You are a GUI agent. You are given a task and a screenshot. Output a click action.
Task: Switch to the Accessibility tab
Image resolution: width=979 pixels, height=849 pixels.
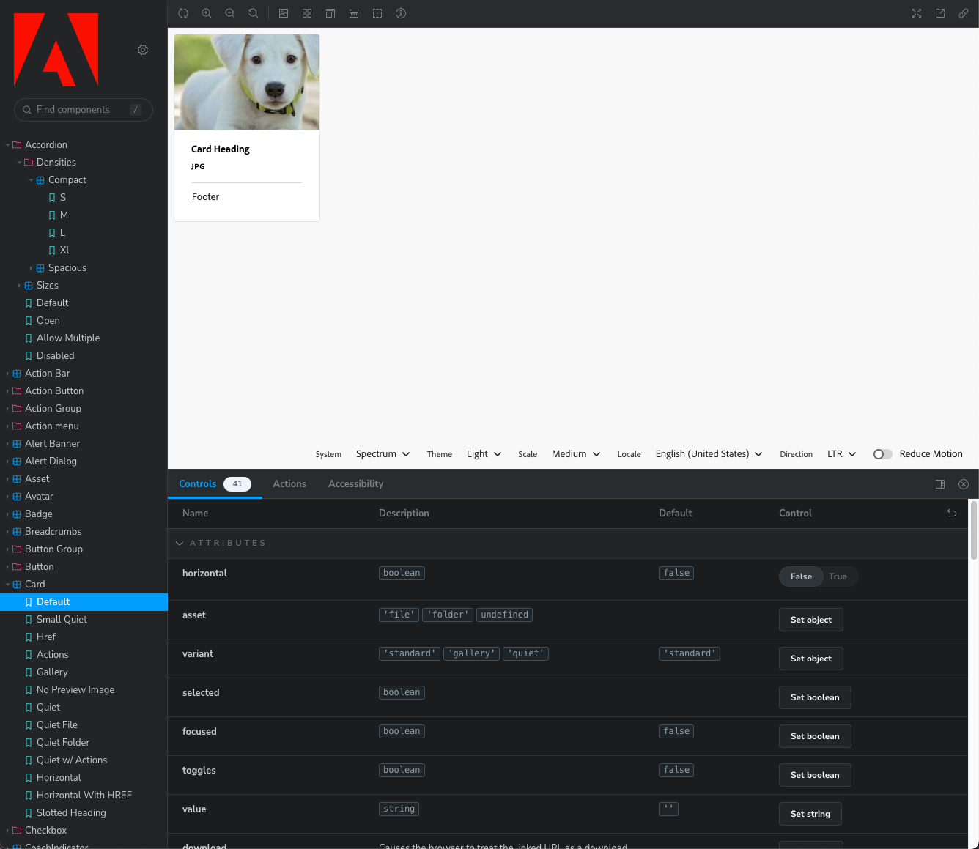coord(355,484)
